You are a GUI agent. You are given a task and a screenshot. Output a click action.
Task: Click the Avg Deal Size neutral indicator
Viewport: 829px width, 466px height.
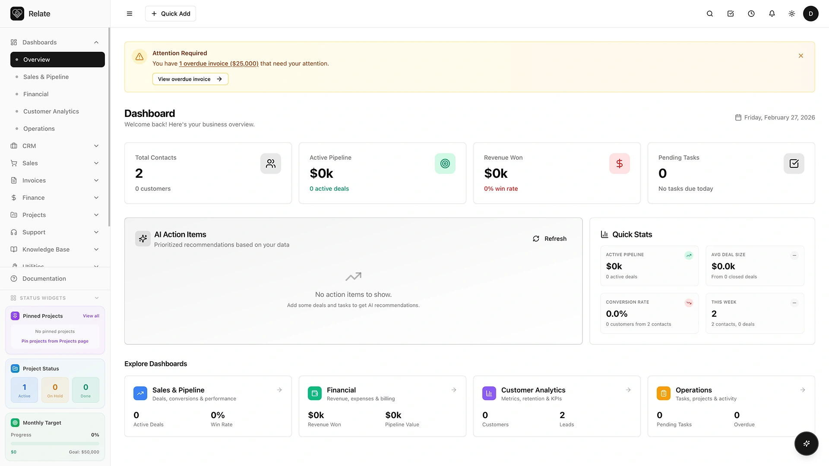point(794,255)
